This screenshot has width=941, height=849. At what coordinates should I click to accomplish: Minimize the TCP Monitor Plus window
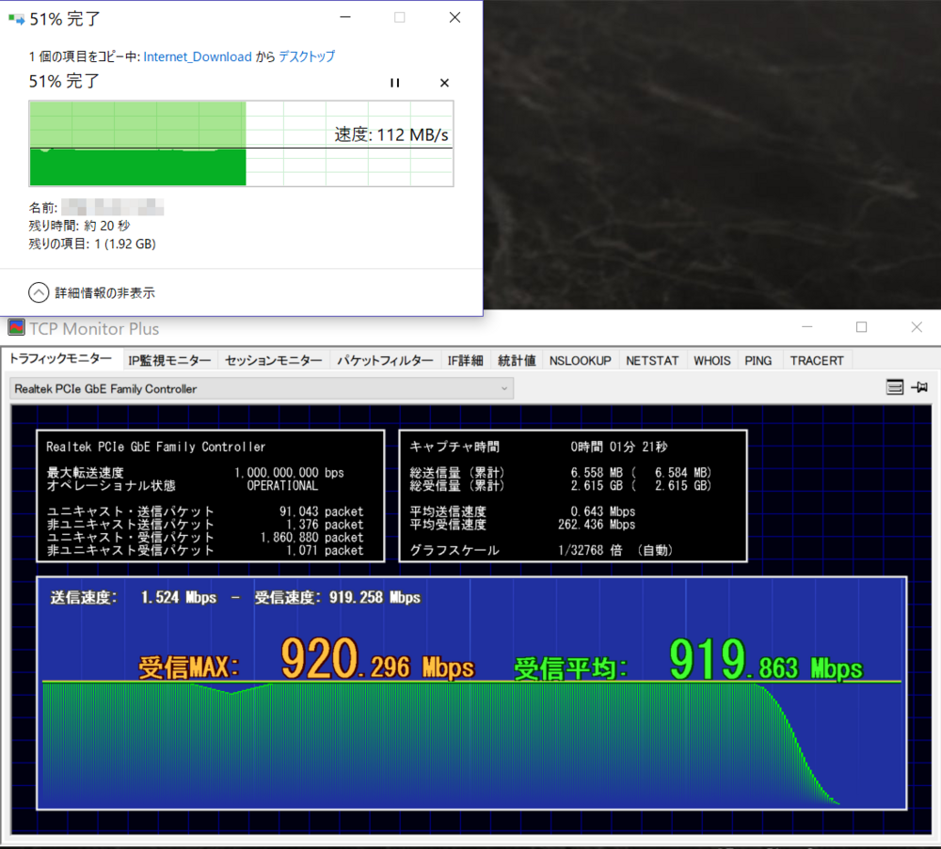[x=807, y=327]
